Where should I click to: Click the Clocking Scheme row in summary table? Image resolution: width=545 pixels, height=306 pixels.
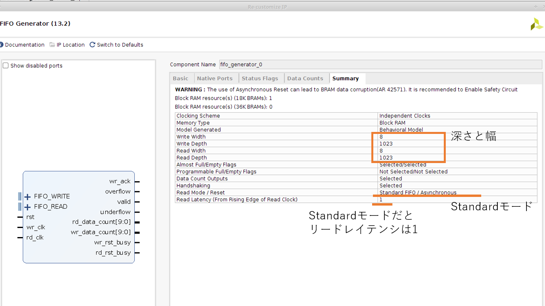click(x=276, y=116)
